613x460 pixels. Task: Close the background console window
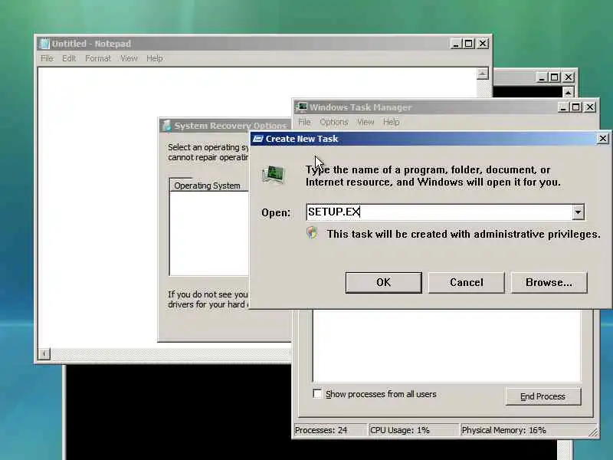(569, 77)
